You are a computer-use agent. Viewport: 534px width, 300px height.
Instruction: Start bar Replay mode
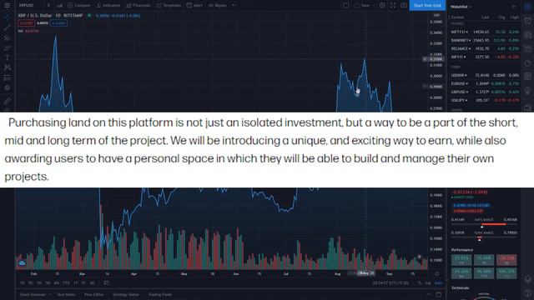(x=218, y=6)
